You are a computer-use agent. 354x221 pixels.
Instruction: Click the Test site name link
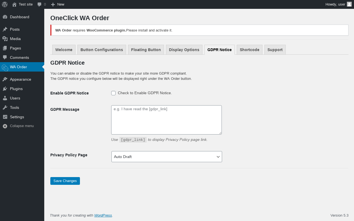click(26, 4)
